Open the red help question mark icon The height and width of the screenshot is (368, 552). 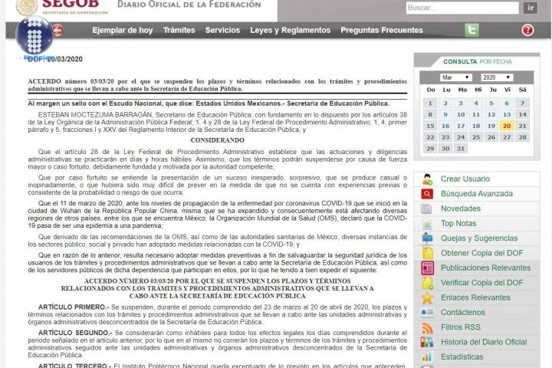point(527,31)
